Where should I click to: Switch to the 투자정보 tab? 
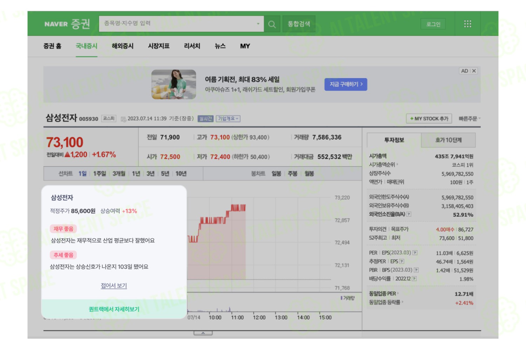coord(394,140)
